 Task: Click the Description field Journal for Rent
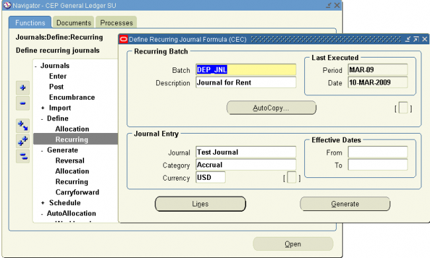tap(246, 82)
